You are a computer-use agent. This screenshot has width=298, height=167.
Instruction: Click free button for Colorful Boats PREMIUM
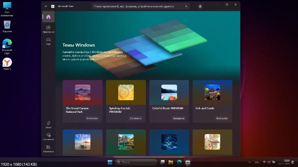(179, 119)
